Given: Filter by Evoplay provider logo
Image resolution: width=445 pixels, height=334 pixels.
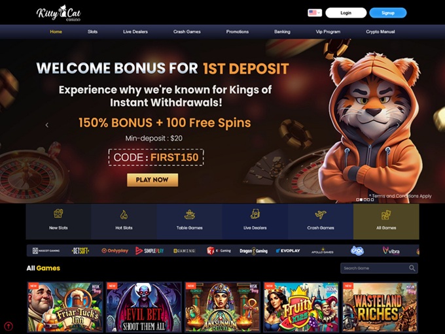Looking at the screenshot, I should pos(288,250).
